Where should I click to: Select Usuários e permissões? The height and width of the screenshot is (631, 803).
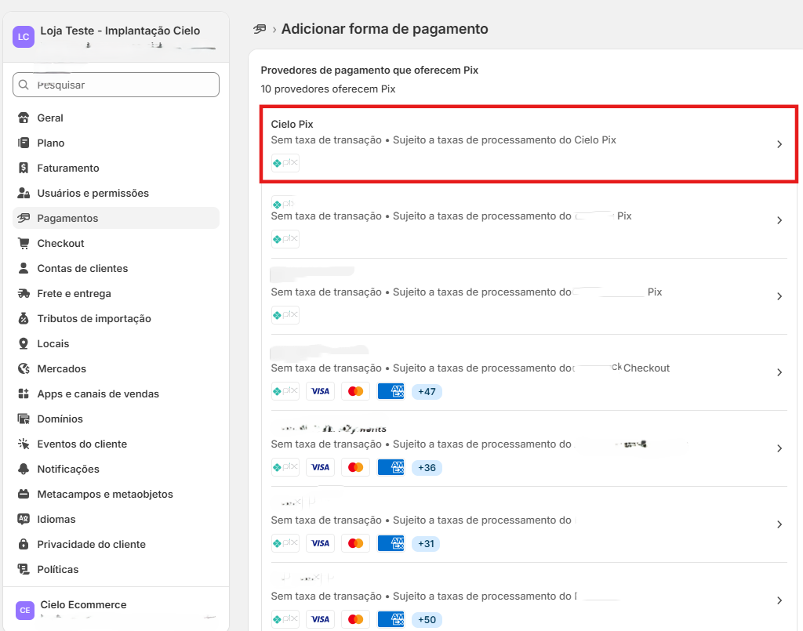(x=116, y=193)
